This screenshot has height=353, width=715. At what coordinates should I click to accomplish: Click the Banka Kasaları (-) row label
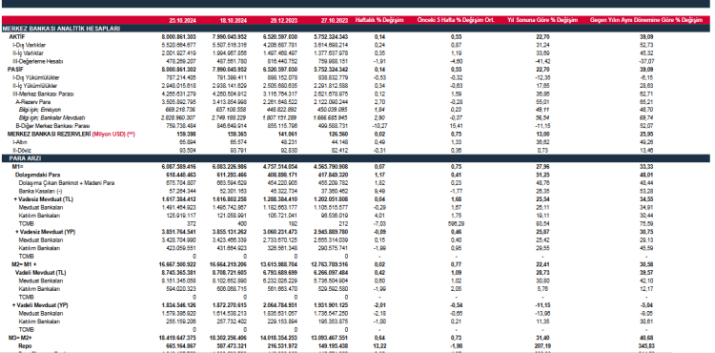pyautogui.click(x=37, y=191)
